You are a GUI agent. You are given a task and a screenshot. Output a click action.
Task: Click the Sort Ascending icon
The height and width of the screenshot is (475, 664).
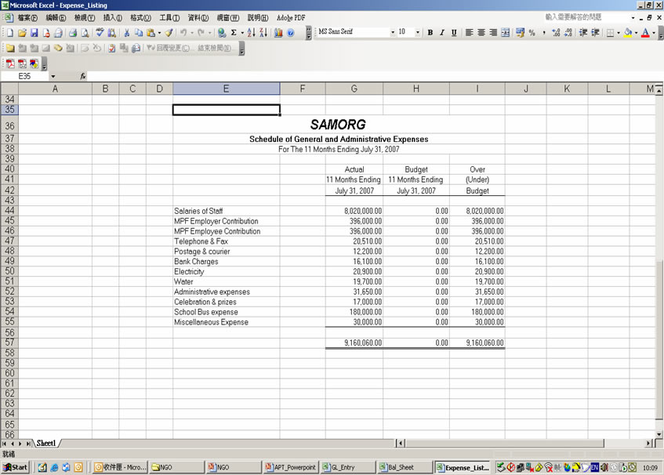[x=251, y=33]
